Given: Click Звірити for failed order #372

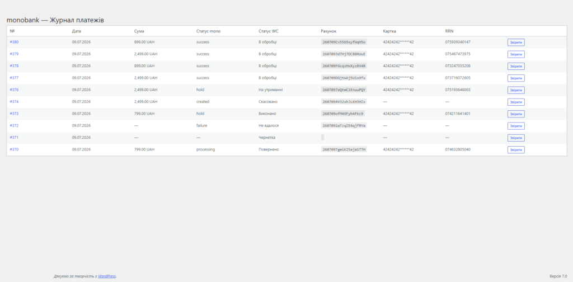Looking at the screenshot, I should (x=516, y=126).
